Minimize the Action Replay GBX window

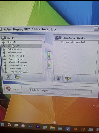tap(96, 29)
